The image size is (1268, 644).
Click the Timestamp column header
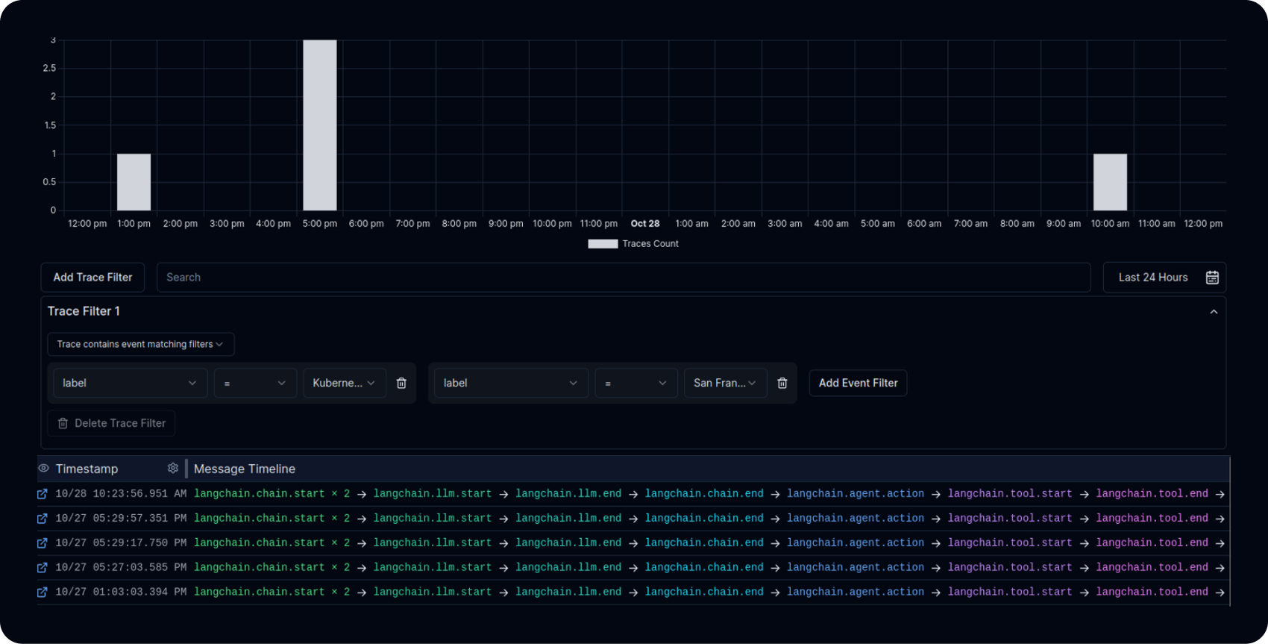click(87, 469)
